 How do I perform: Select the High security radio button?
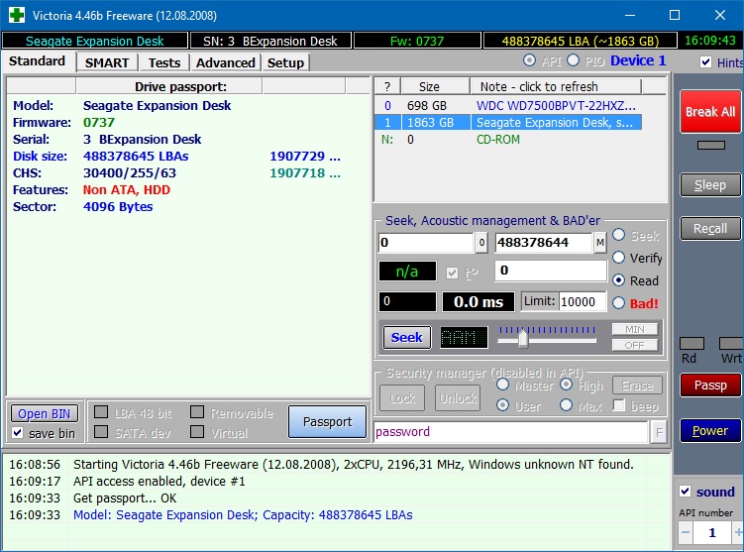[x=566, y=385]
